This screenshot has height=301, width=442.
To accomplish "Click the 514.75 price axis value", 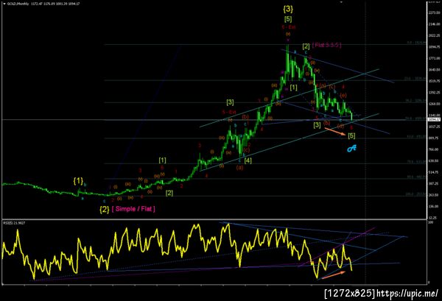I will pyautogui.click(x=434, y=172).
